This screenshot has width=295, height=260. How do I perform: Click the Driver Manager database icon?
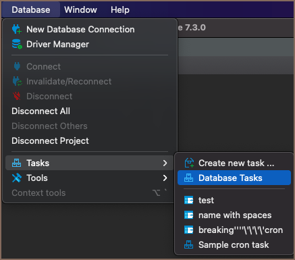click(x=17, y=44)
